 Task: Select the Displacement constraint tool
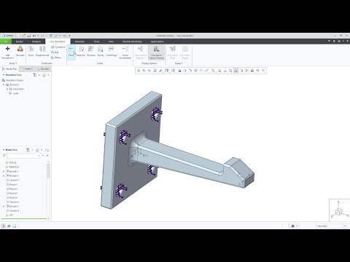click(x=42, y=52)
